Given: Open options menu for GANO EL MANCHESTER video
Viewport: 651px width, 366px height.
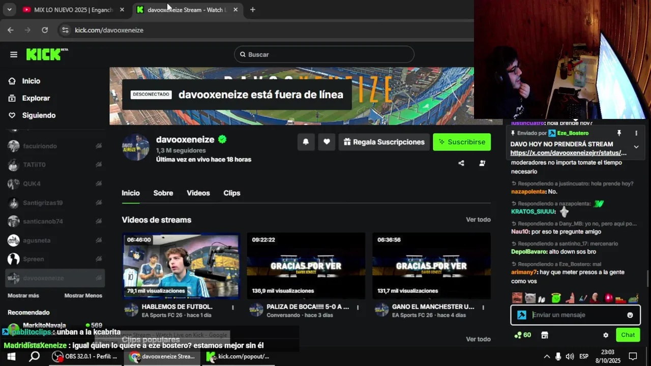Looking at the screenshot, I should [x=483, y=308].
